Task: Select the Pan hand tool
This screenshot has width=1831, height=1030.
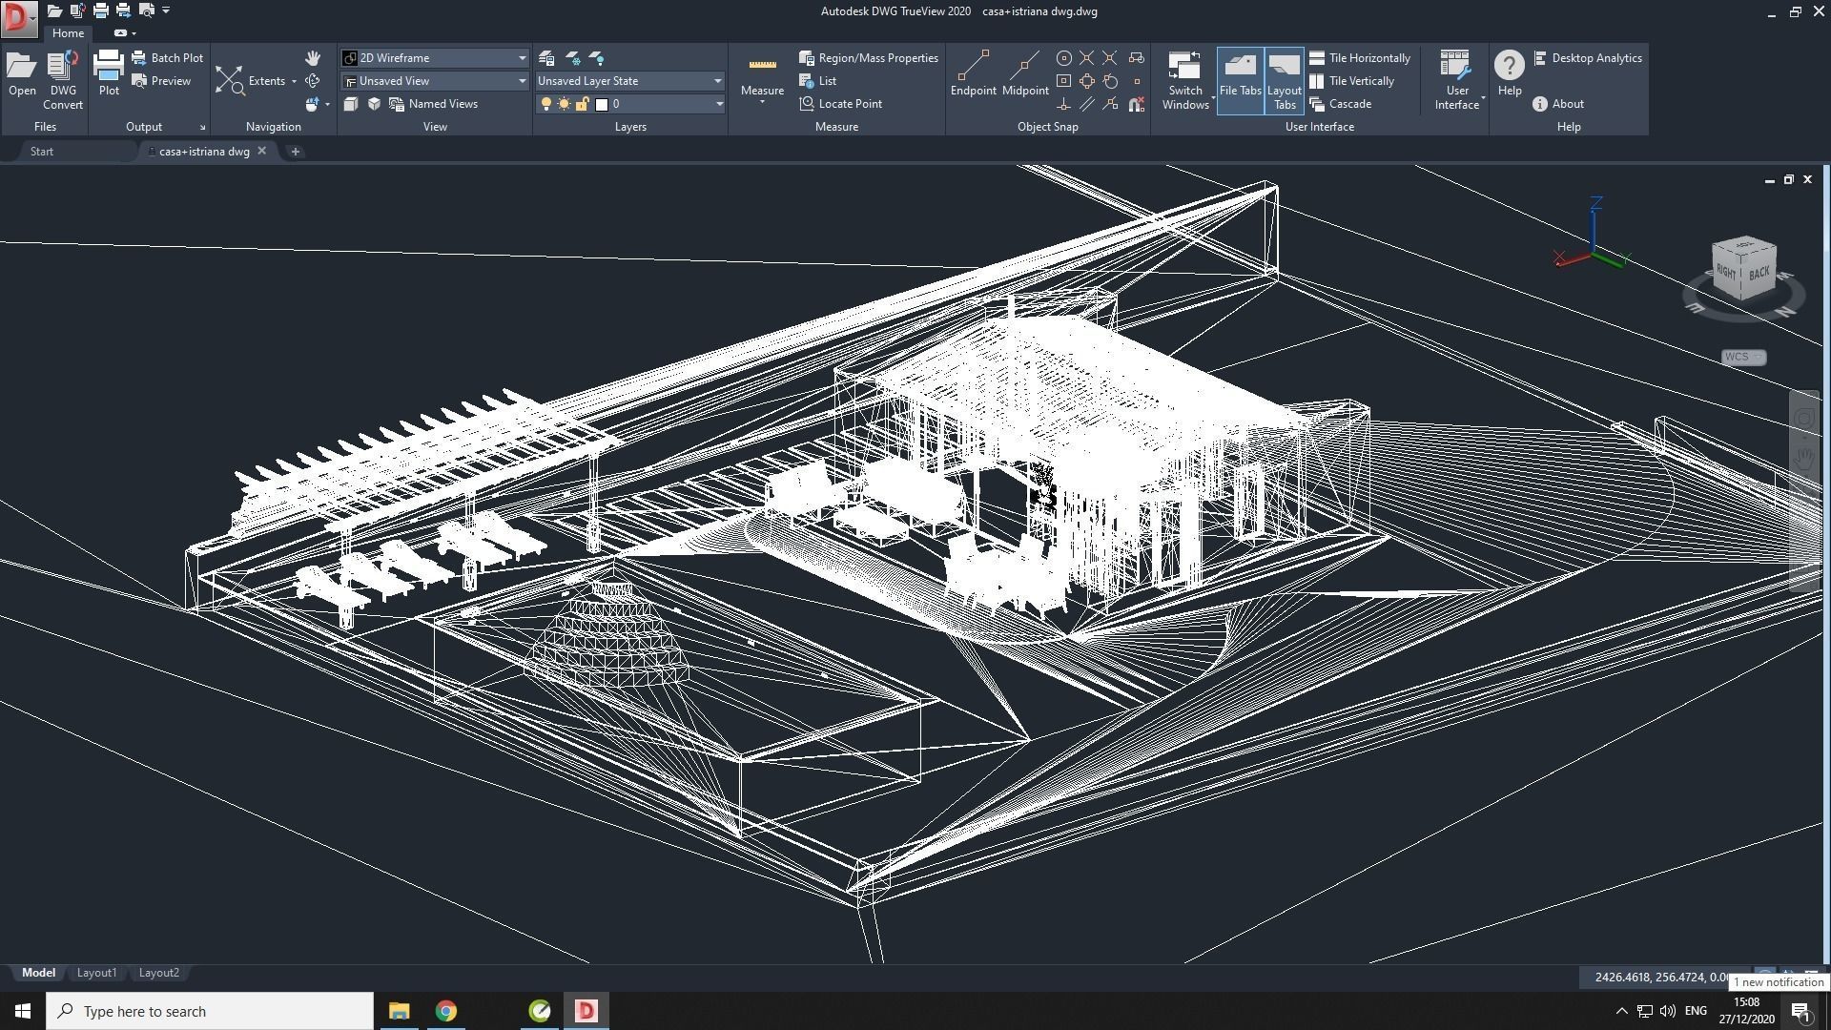Action: (312, 58)
